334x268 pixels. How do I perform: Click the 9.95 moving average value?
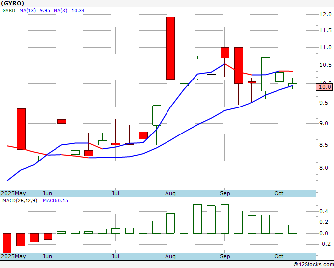point(45,11)
